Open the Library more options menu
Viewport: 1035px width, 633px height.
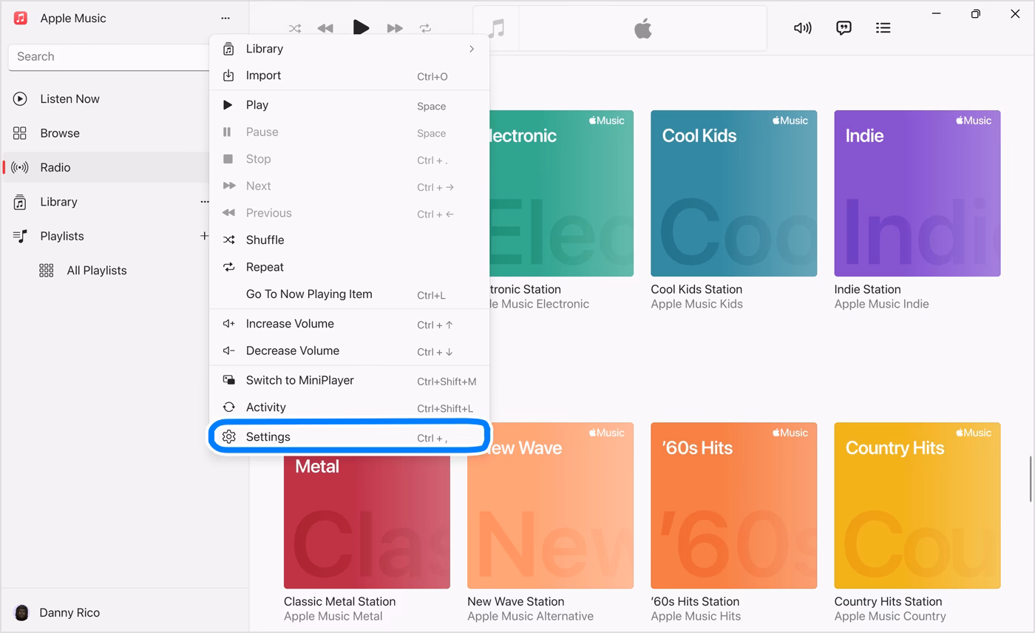point(205,201)
